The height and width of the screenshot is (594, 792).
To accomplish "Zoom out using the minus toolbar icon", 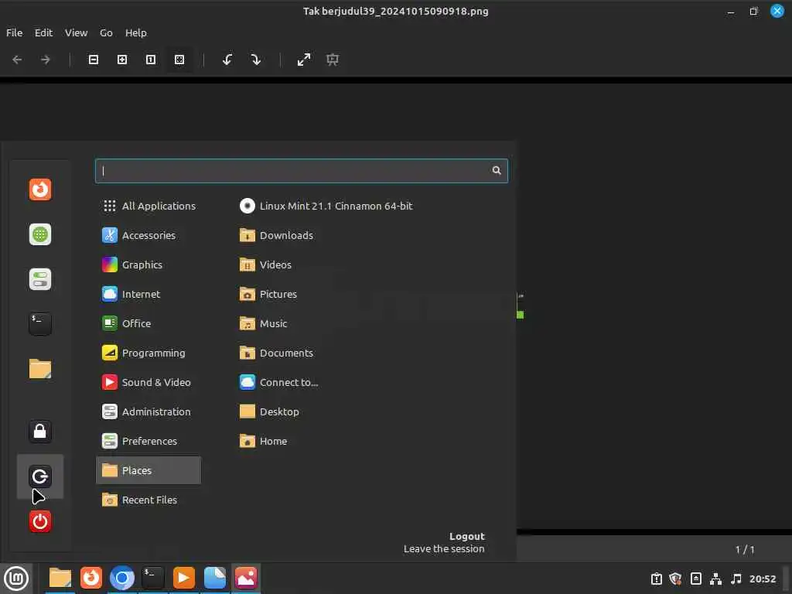I will tap(94, 60).
